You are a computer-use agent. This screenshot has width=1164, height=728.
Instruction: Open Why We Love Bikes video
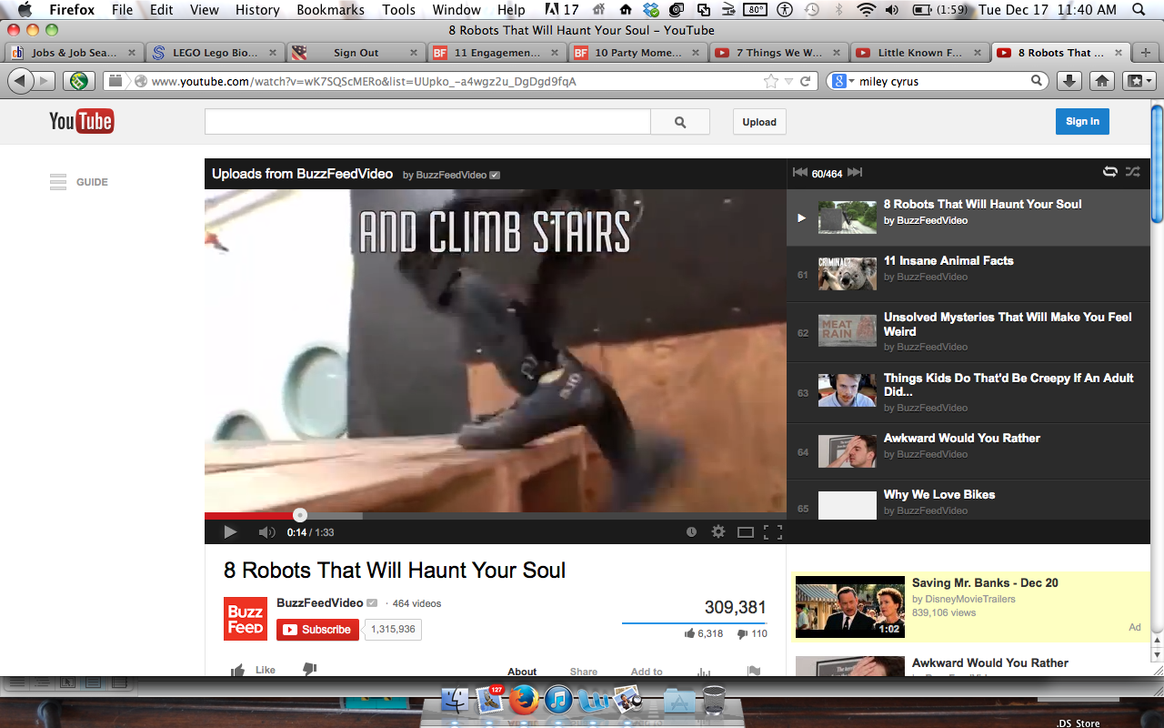pos(968,501)
